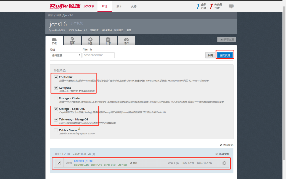The image size is (286, 179).
Task: Open the 日志 (Logs) clipboard tab
Action: (x=109, y=41)
